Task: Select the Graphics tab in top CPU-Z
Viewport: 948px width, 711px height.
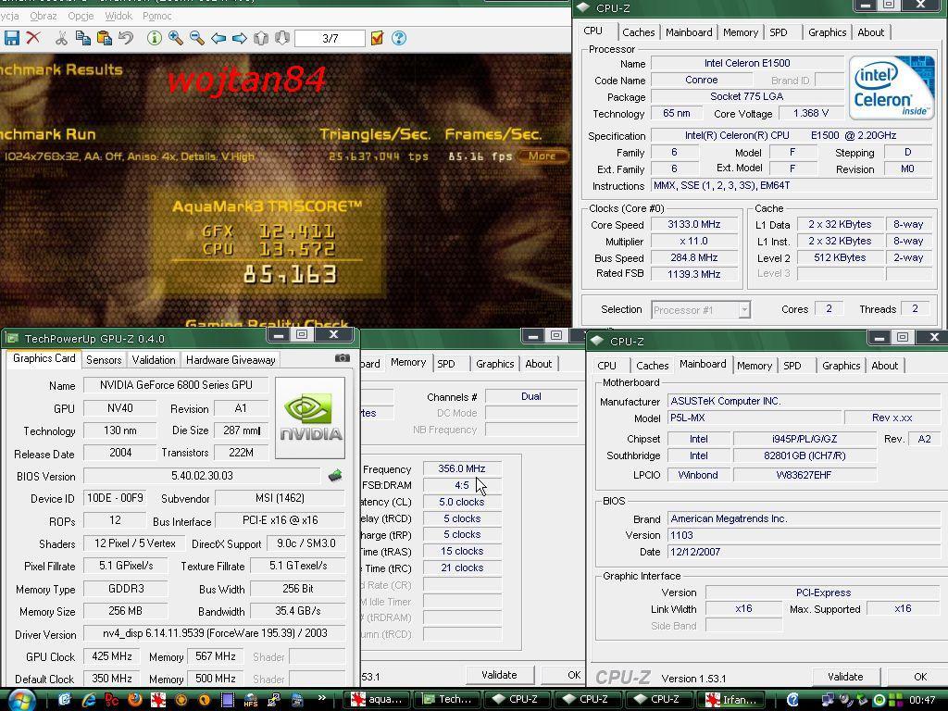Action: click(827, 32)
